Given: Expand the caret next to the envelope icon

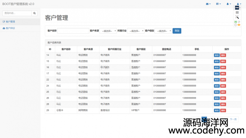Looking at the screenshot, I should coord(210,4).
